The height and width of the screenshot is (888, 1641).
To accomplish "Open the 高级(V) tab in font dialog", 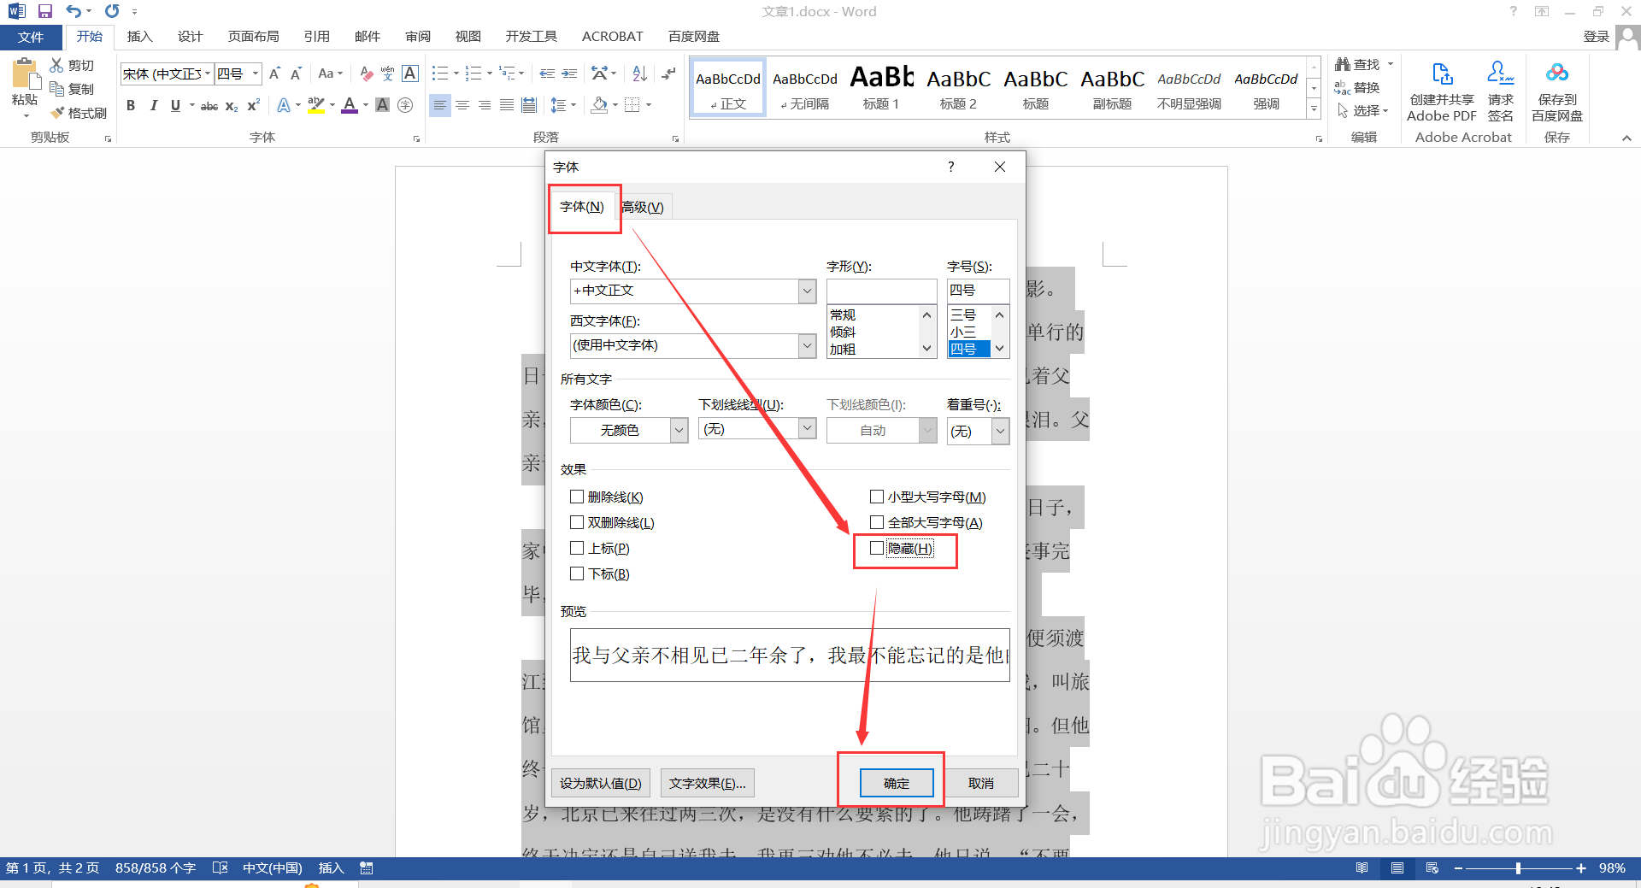I will coord(643,207).
